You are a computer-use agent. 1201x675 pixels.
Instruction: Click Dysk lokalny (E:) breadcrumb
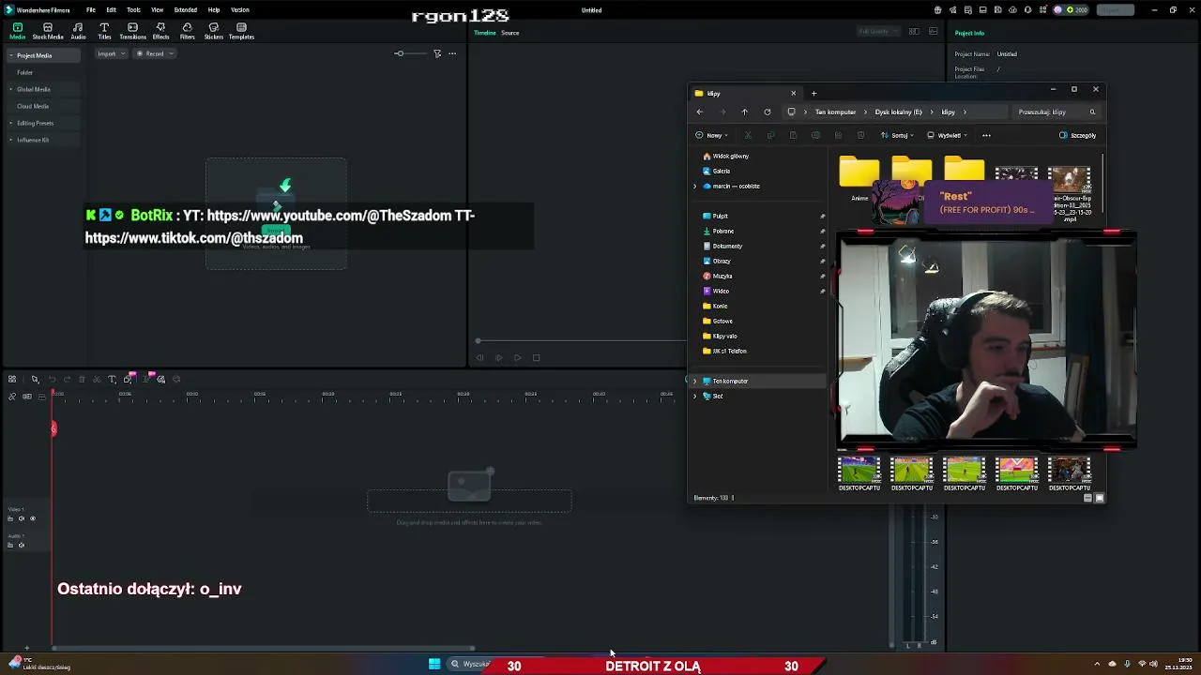[x=898, y=112]
